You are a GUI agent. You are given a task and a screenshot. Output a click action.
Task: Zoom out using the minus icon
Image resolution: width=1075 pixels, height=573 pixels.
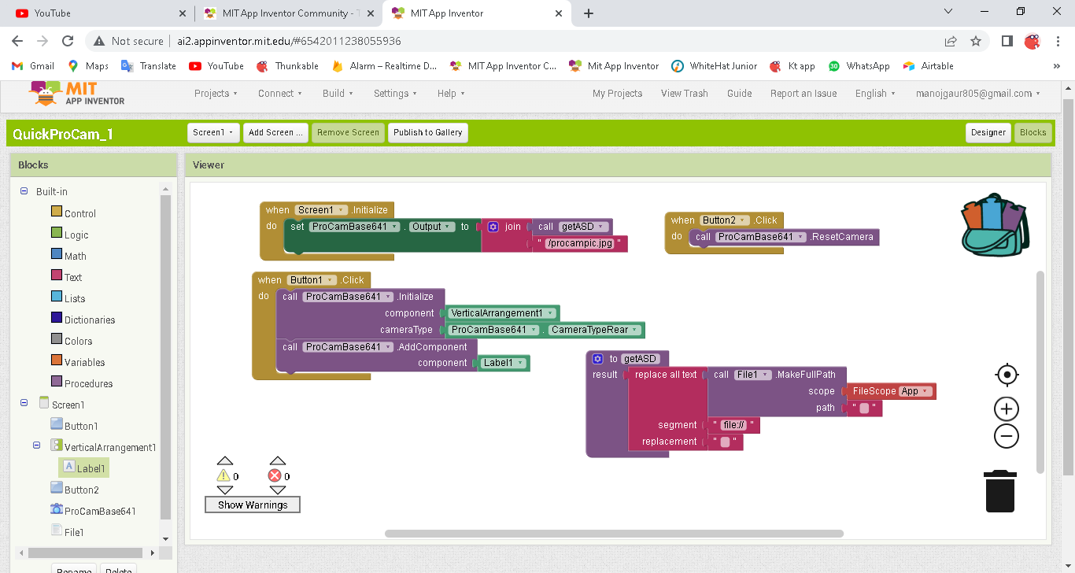1007,436
